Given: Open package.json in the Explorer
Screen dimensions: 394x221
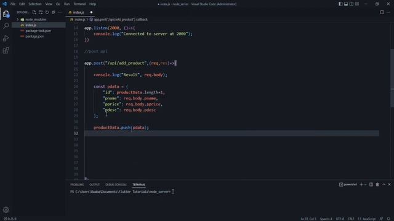Looking at the screenshot, I should (x=34, y=36).
